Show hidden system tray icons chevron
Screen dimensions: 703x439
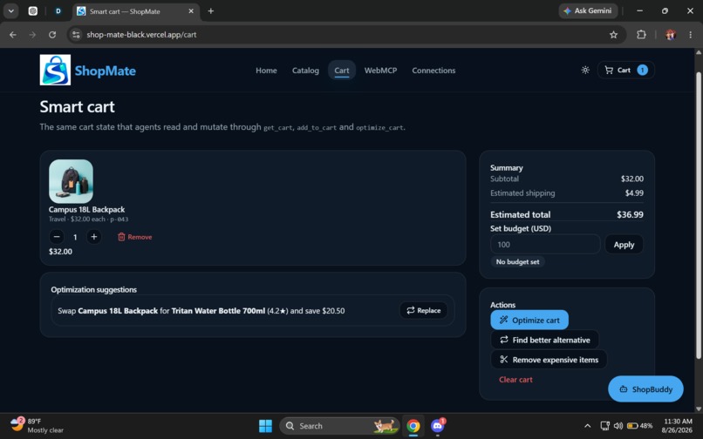587,426
